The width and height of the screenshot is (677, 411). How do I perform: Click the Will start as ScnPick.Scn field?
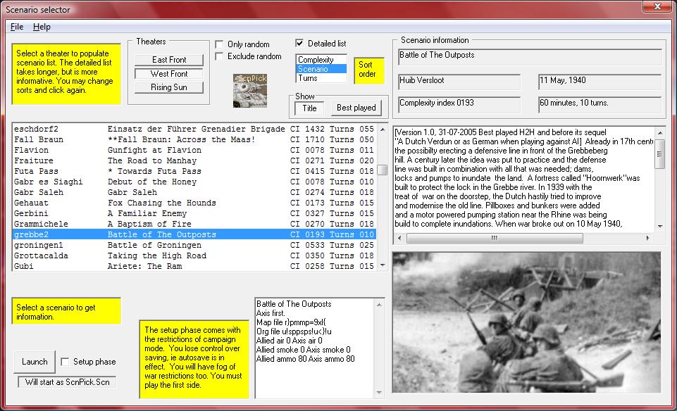[x=67, y=382]
